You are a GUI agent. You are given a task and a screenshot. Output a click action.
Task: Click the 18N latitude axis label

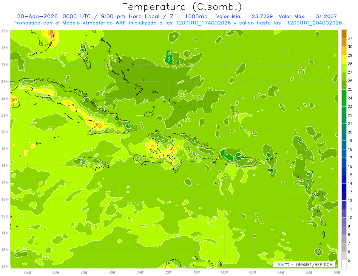coord(4,166)
